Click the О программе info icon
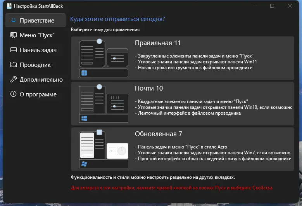This screenshot has width=302, height=206. 13,94
